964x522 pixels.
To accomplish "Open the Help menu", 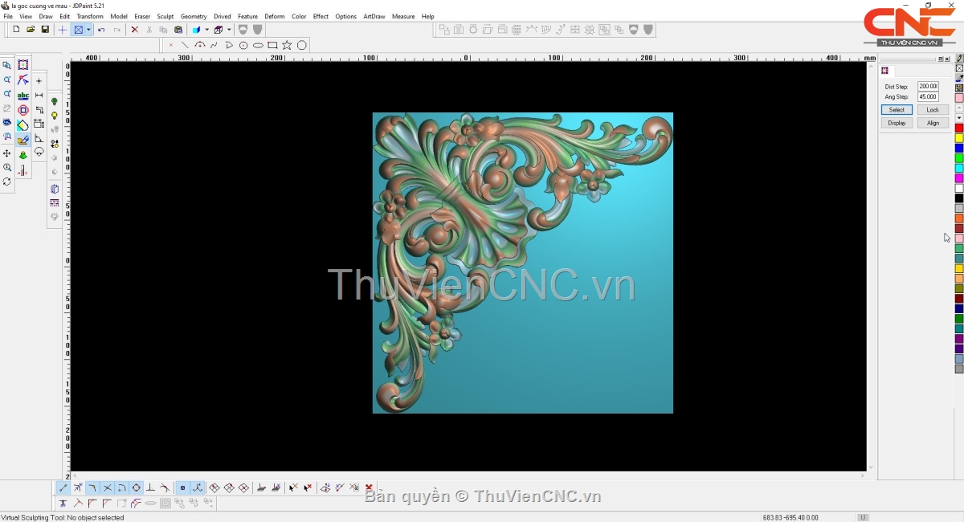I will pos(427,16).
